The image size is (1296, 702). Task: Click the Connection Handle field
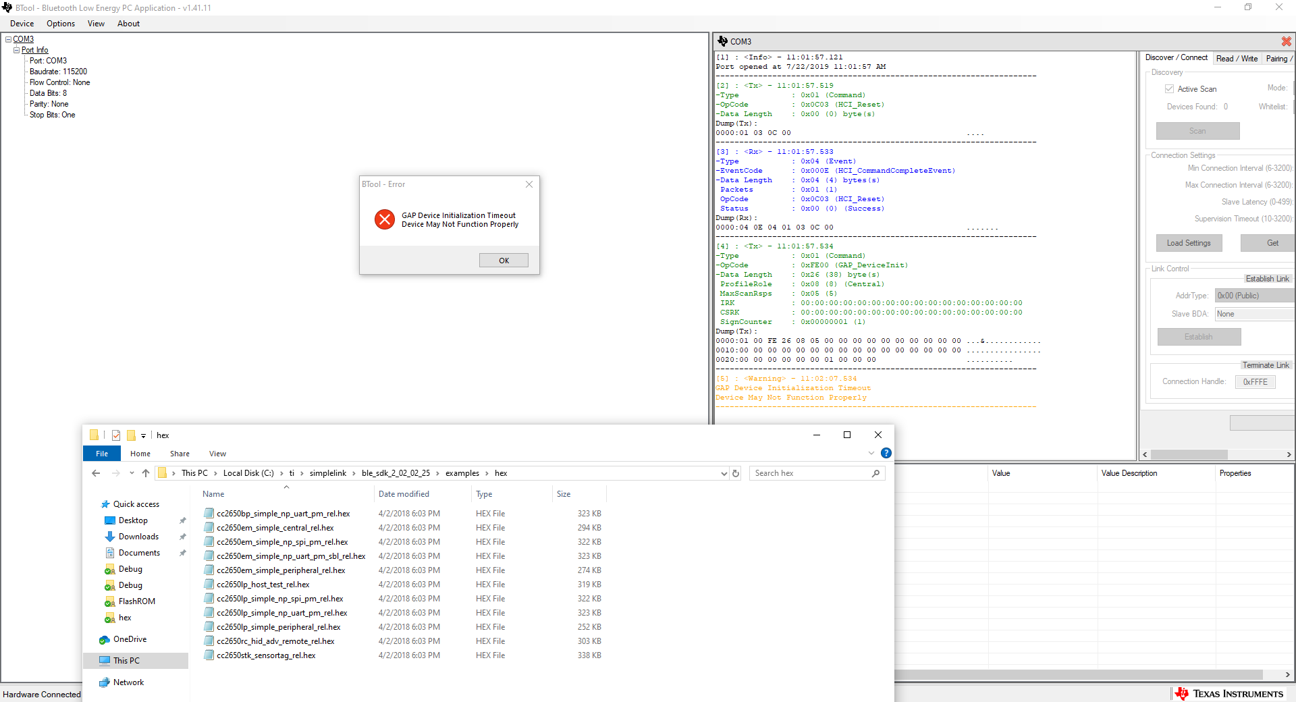tap(1255, 382)
